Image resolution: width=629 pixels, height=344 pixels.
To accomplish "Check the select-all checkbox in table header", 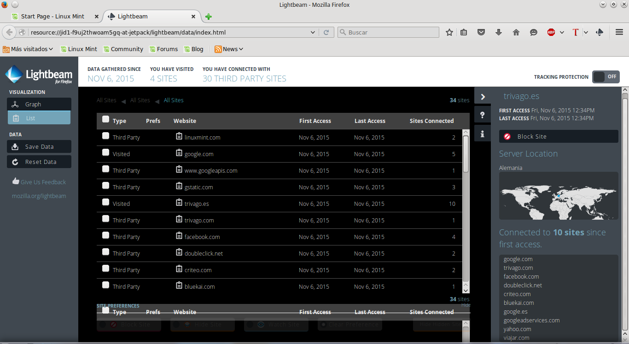I will [x=105, y=119].
